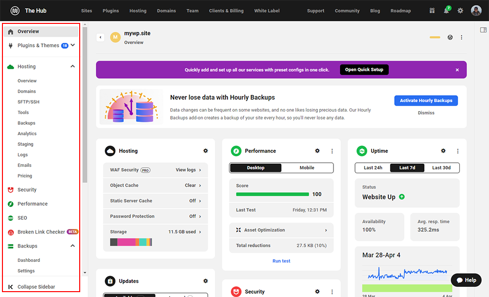Click the green uptime availability bar
This screenshot has width=489, height=297.
[407, 288]
